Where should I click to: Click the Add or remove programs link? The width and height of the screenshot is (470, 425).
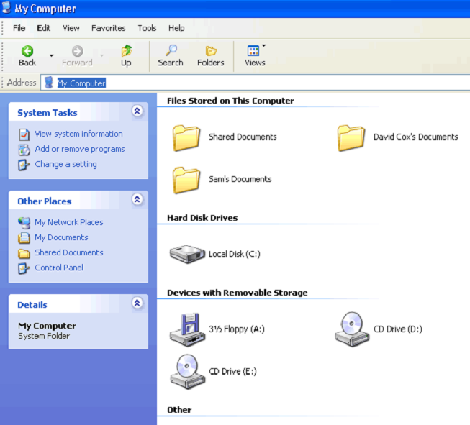80,149
